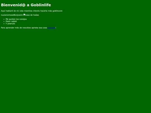Select the list item 'Y peanuts'
This screenshot has width=151, height=113.
click(10, 23)
